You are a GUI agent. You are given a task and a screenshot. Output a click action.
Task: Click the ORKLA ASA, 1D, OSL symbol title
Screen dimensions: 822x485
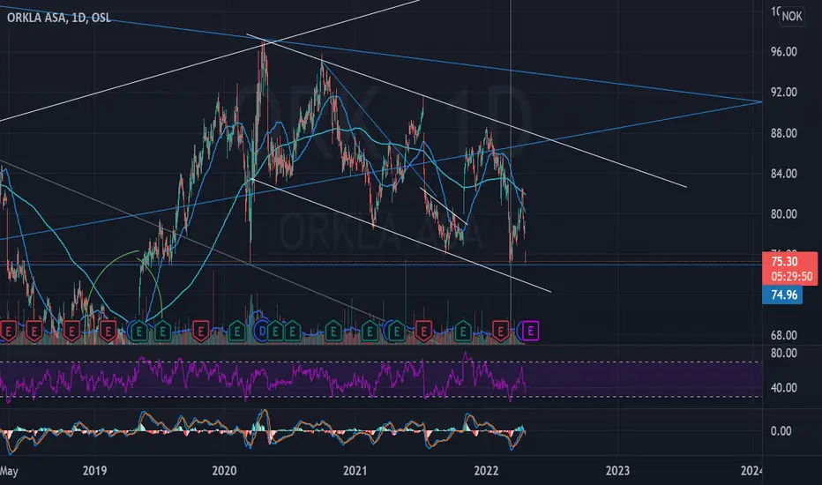click(x=59, y=18)
